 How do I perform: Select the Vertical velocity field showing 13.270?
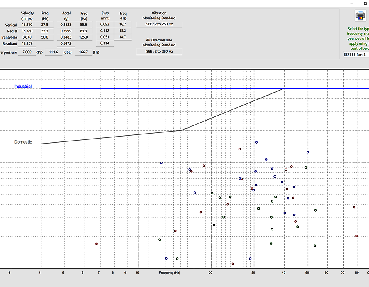tap(27, 24)
